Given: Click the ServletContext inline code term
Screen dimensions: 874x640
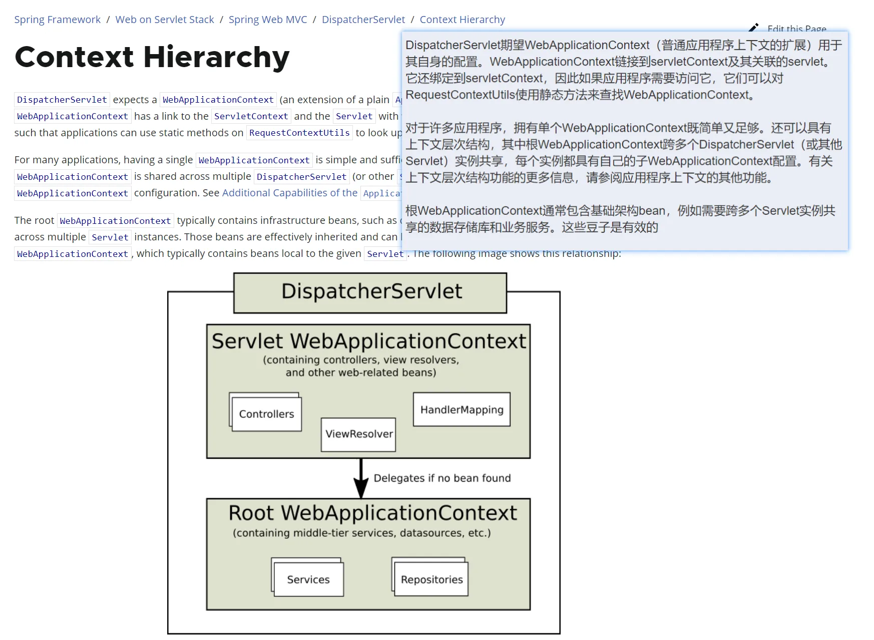Looking at the screenshot, I should point(251,116).
